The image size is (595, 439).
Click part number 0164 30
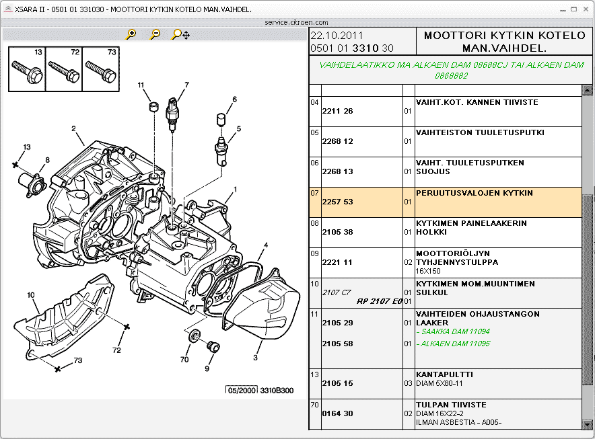click(337, 414)
